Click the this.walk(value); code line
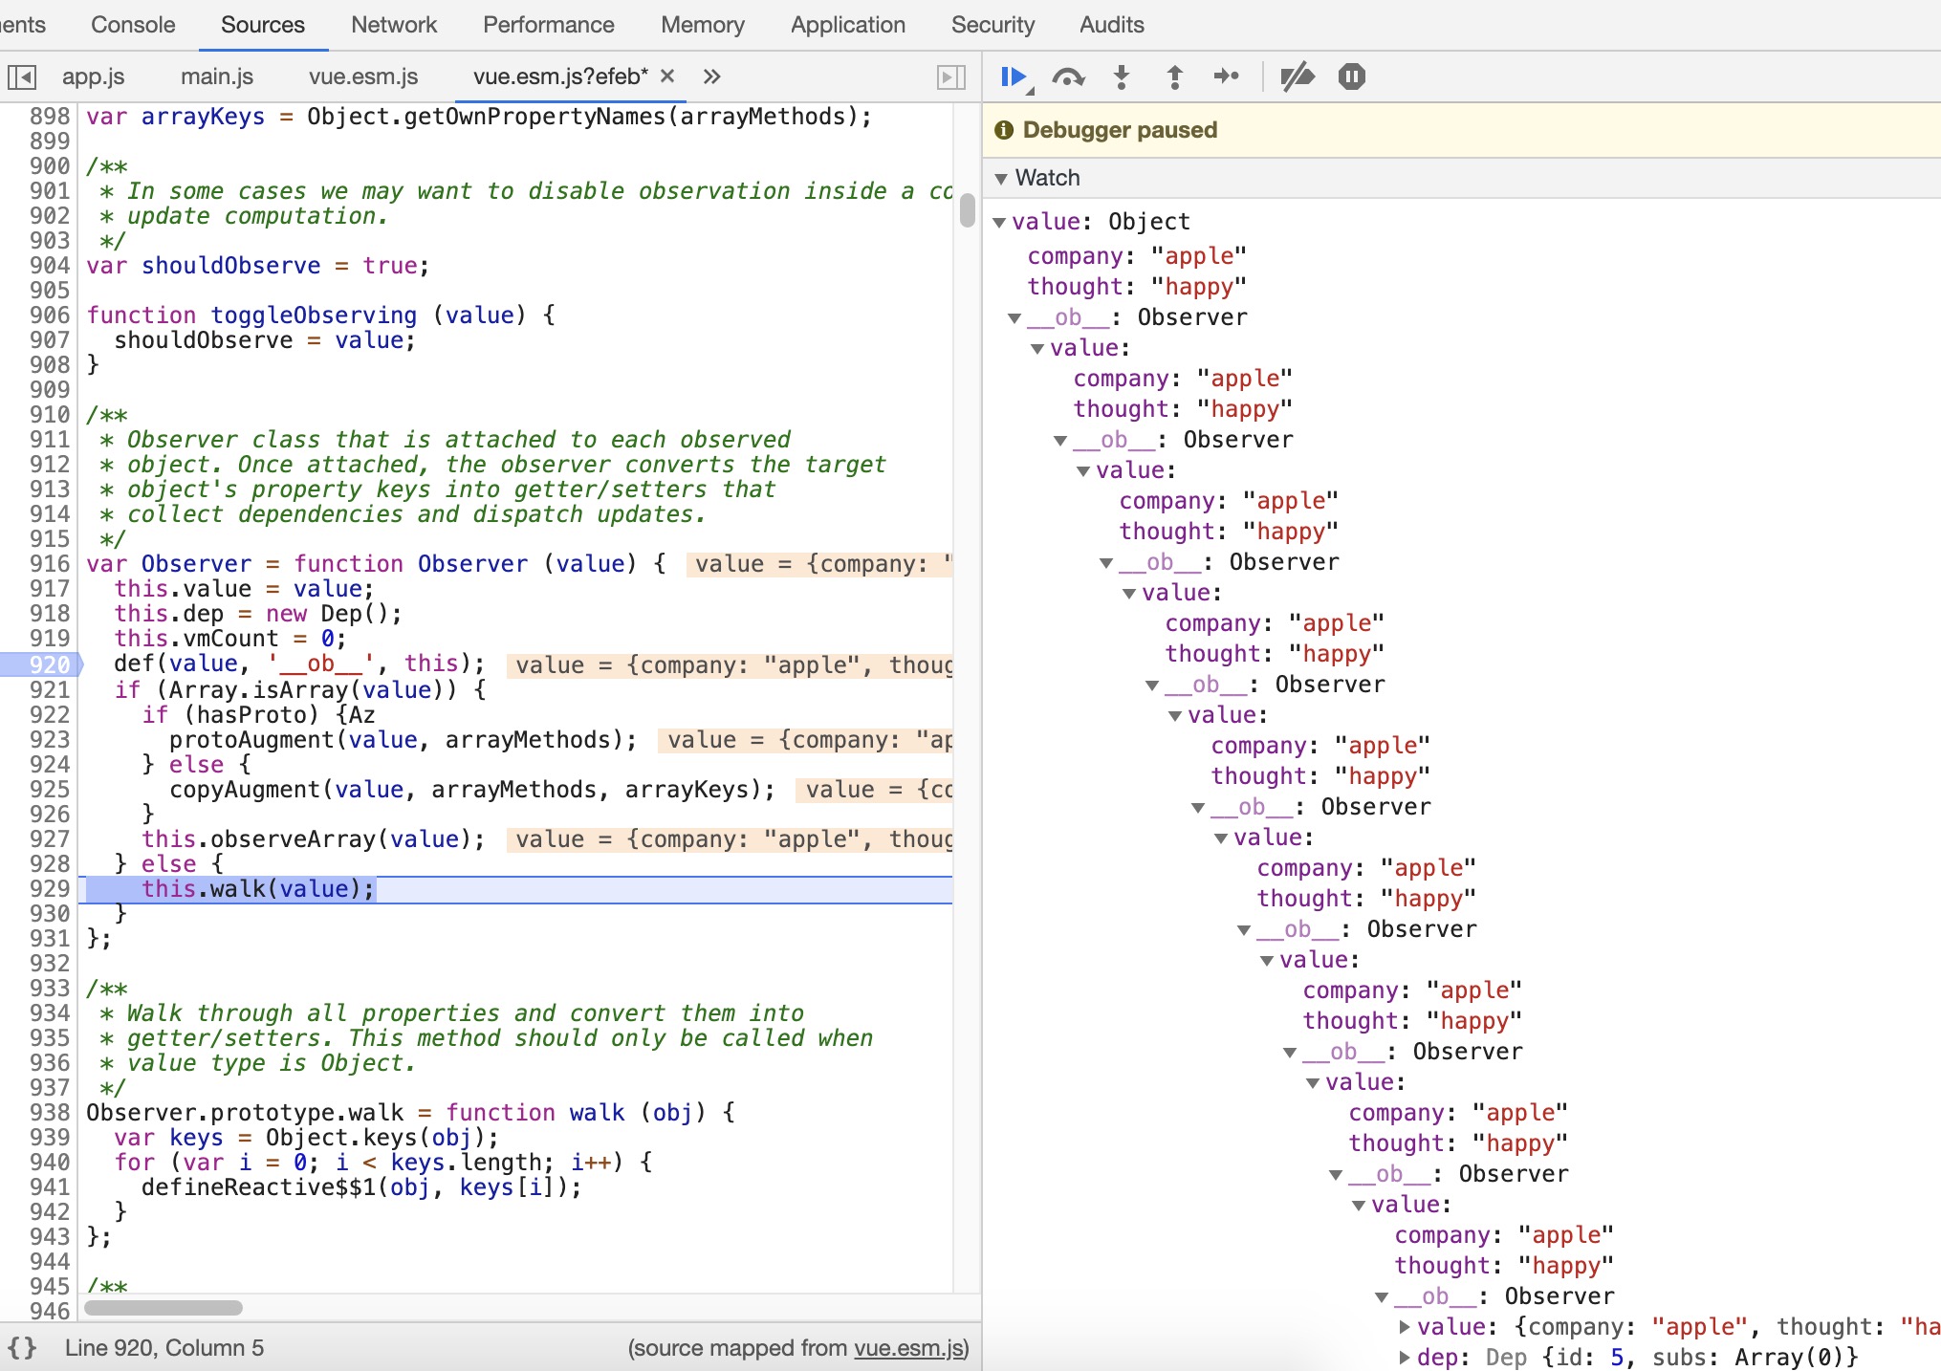The image size is (1941, 1371). 258,889
